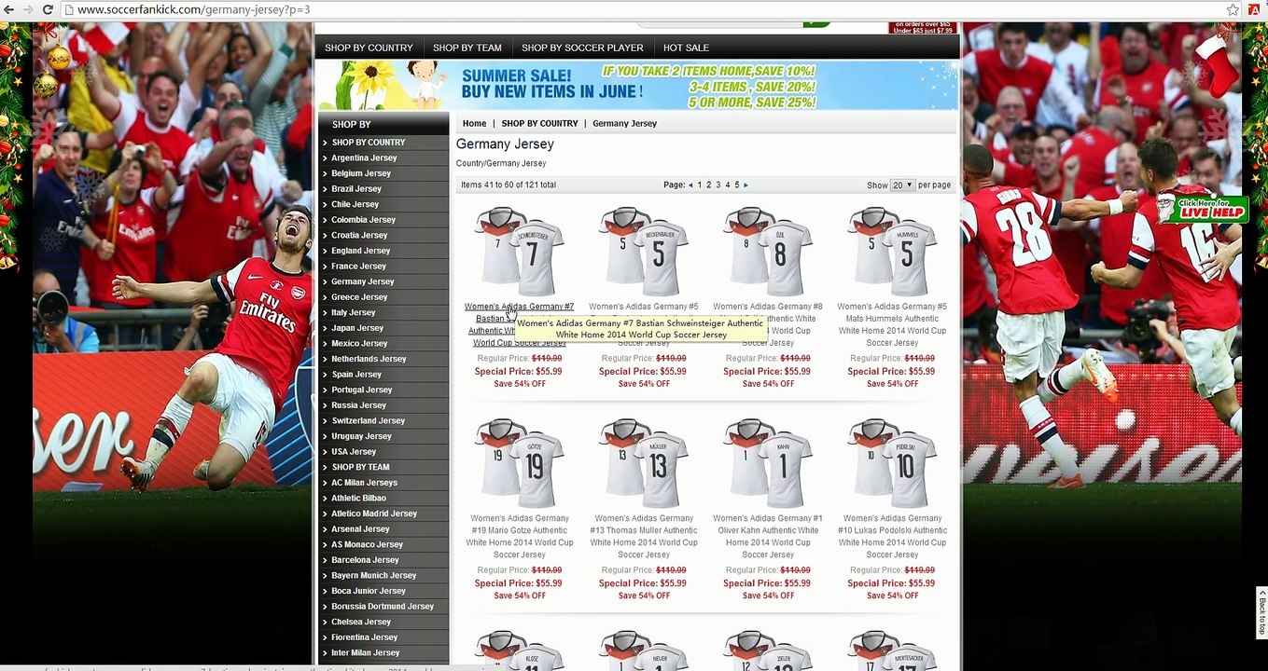Open AC Milan Jerseys category
This screenshot has height=671, width=1268.
click(x=364, y=483)
